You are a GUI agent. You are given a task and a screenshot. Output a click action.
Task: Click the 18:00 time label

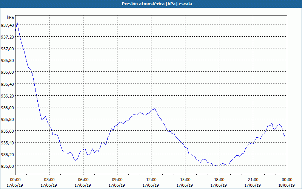[219, 180]
